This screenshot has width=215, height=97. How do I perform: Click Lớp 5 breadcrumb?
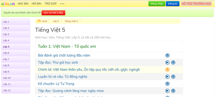[56, 21]
